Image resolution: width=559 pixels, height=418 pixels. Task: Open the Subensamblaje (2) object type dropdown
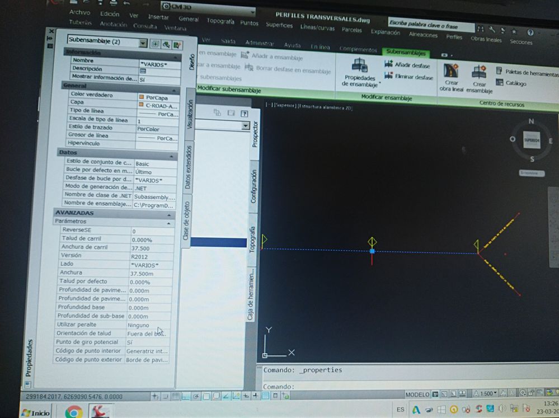click(x=143, y=43)
